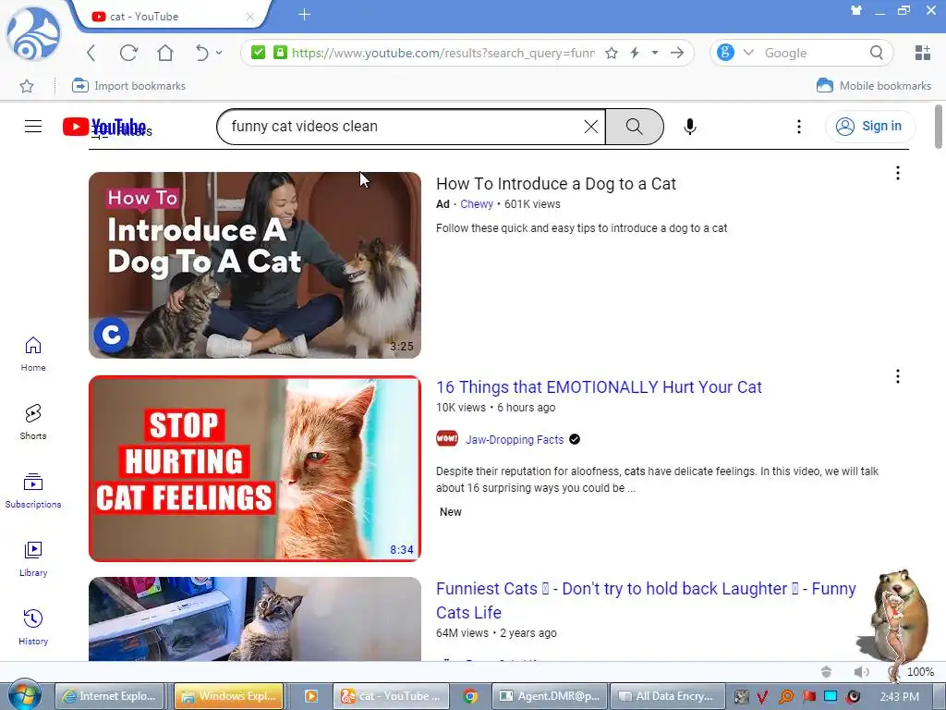Click the Jaw-Dropping Facts channel avatar
Screen dimensions: 946x710
pos(447,439)
